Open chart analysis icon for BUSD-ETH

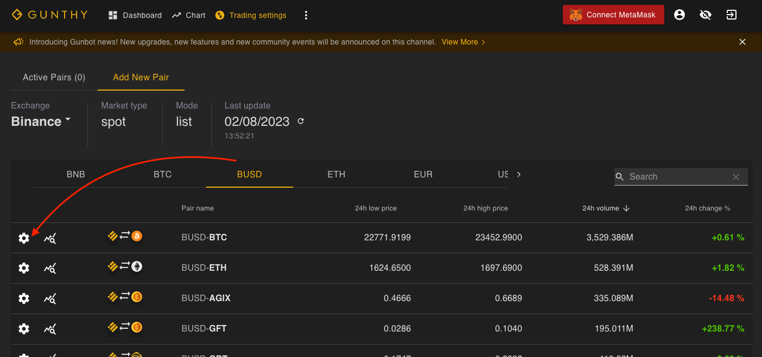coord(50,268)
